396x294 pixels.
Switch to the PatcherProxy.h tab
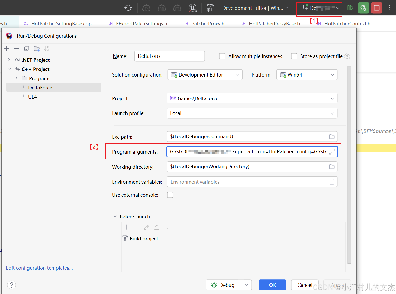[x=207, y=24]
